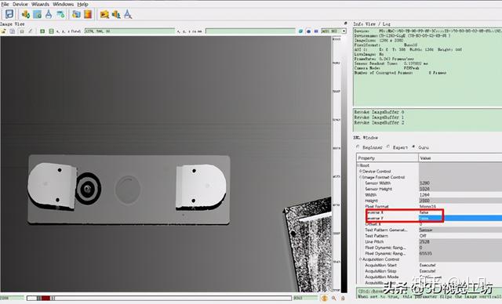Click the yellow device-with-green-check toolbar icon
The height and width of the screenshot is (304, 502).
tap(26, 14)
